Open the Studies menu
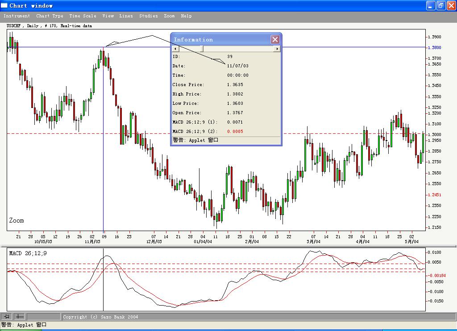 click(148, 16)
